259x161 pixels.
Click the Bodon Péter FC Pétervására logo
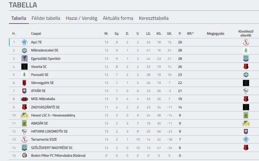(x=24, y=155)
